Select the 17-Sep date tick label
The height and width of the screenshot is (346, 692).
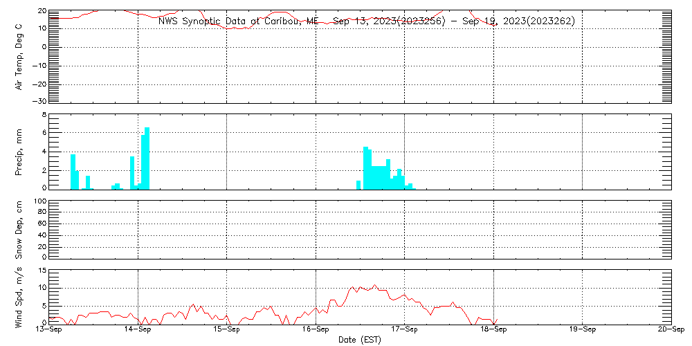[404, 330]
